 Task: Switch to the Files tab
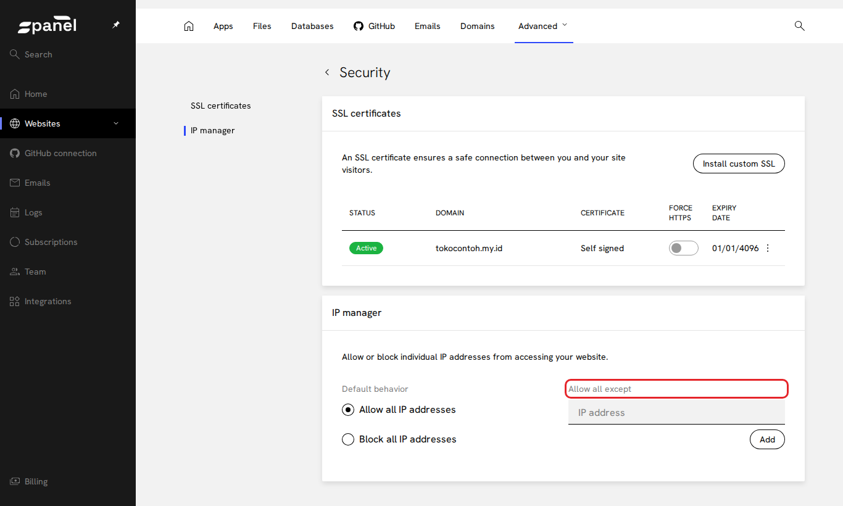coord(262,26)
